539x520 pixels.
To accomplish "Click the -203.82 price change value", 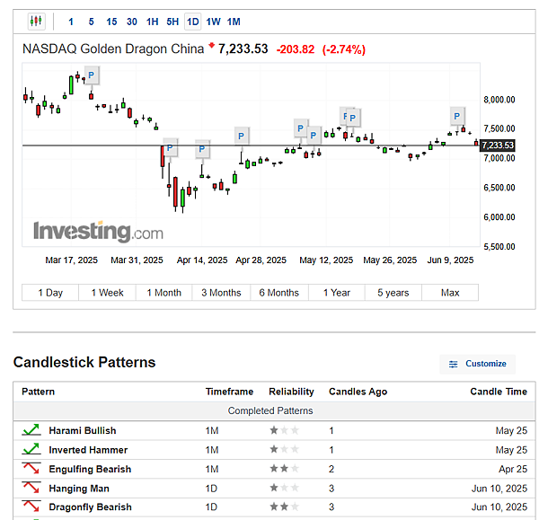I will 296,49.
